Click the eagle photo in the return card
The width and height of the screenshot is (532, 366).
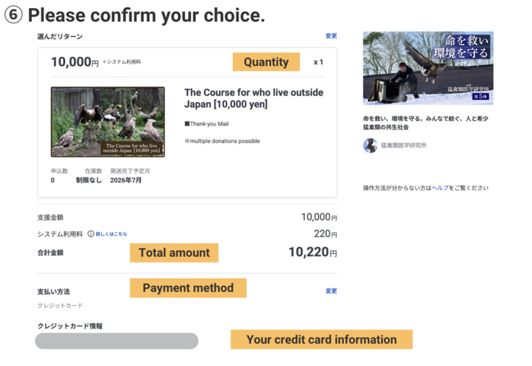pyautogui.click(x=108, y=122)
